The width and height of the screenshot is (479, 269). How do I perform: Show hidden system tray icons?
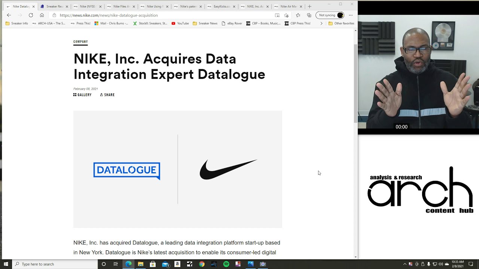coord(405,264)
